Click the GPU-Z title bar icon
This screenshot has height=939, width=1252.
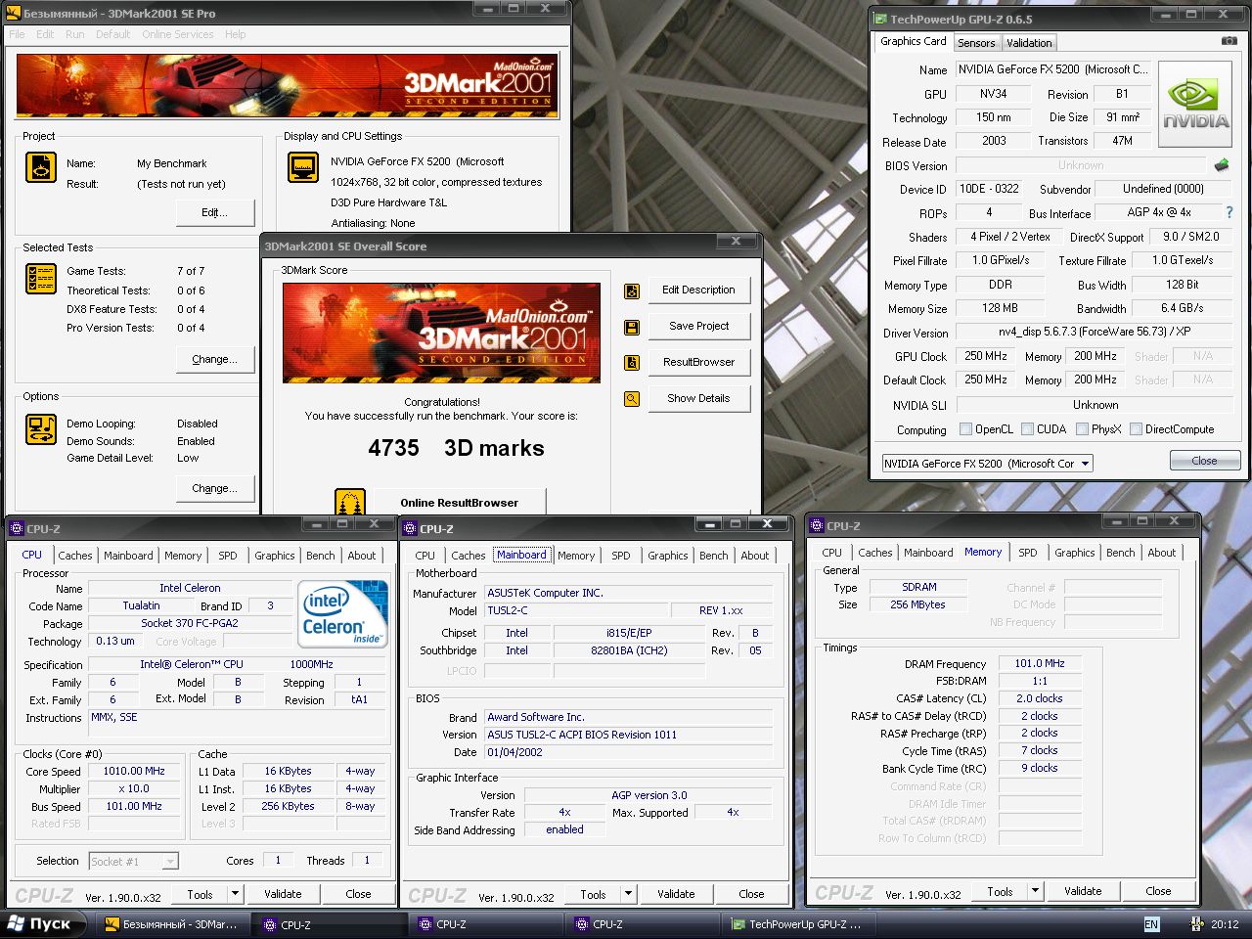pyautogui.click(x=881, y=19)
